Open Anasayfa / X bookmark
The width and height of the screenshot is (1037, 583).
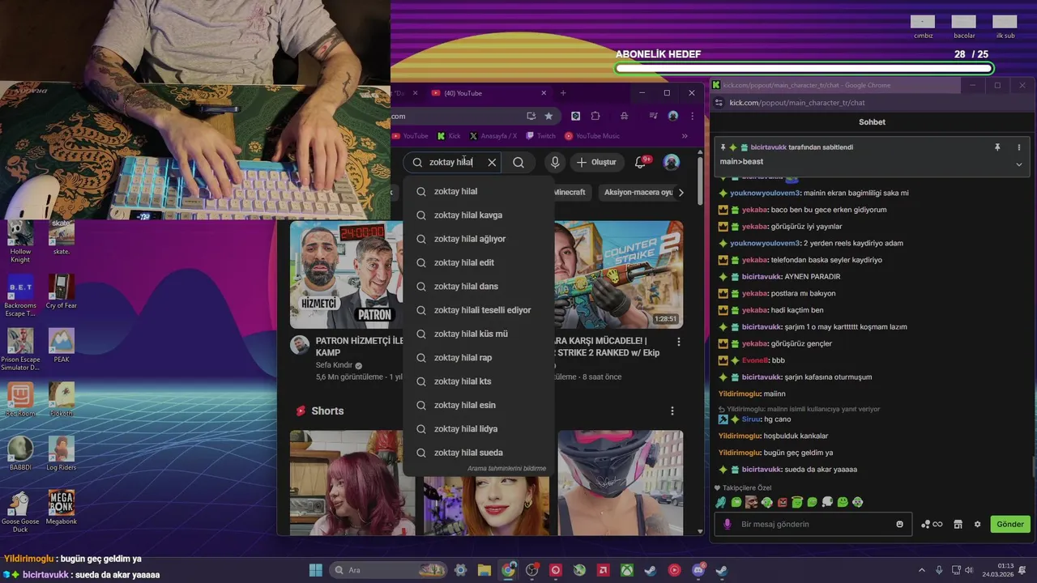[493, 136]
